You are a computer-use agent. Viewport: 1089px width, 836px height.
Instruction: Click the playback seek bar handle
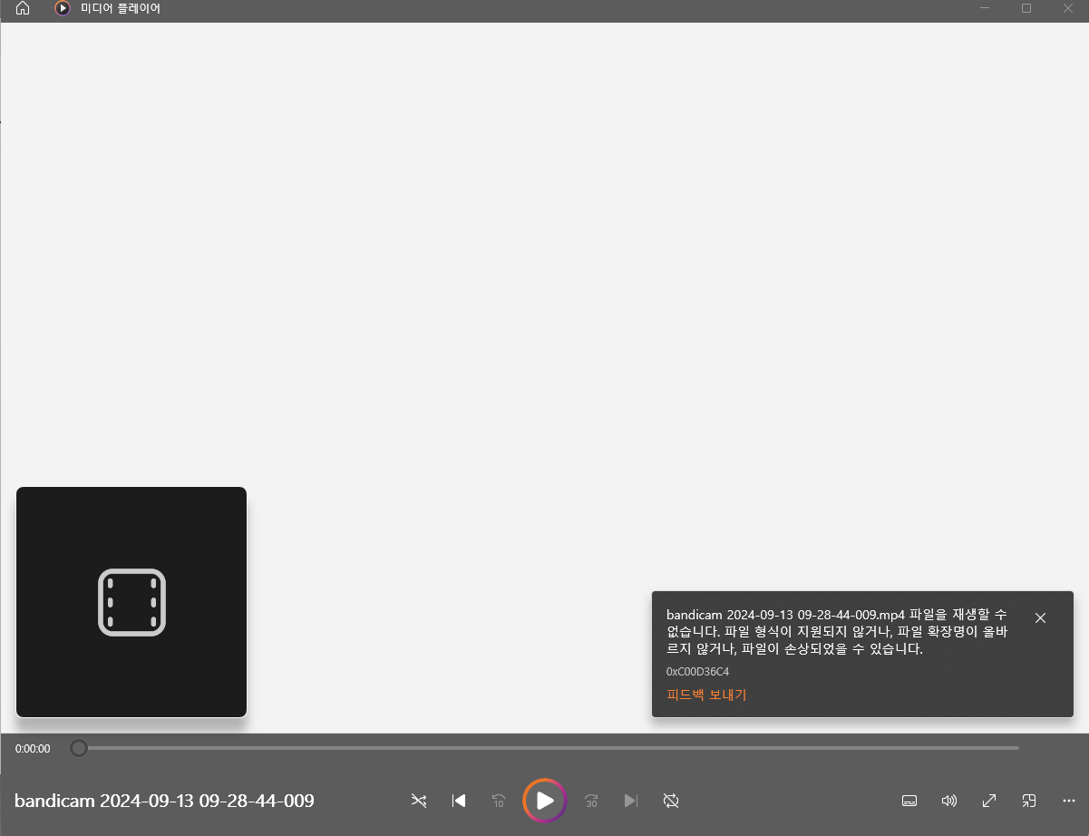coord(79,748)
